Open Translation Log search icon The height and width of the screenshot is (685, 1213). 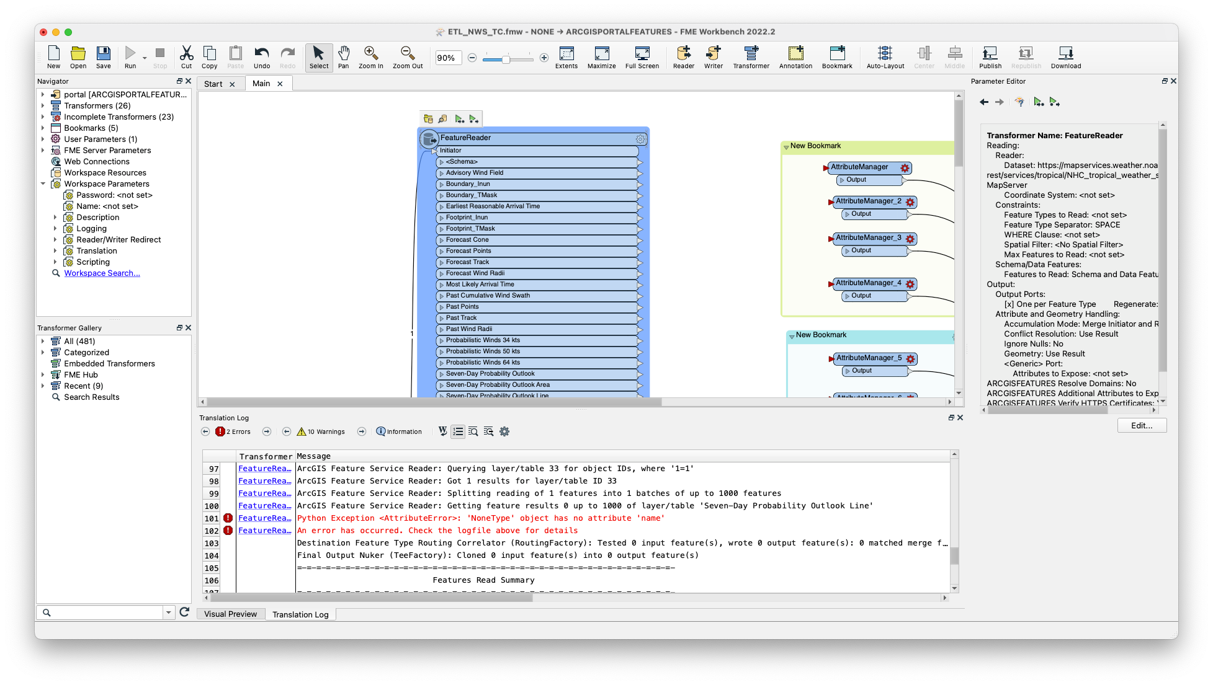(x=473, y=431)
